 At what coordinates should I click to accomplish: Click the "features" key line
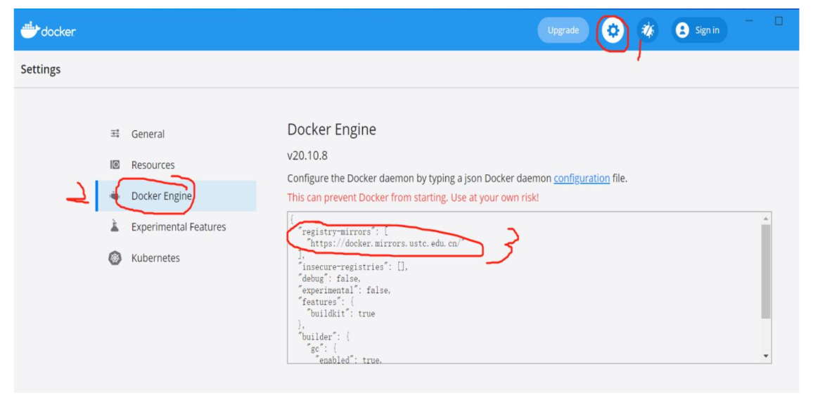[326, 302]
